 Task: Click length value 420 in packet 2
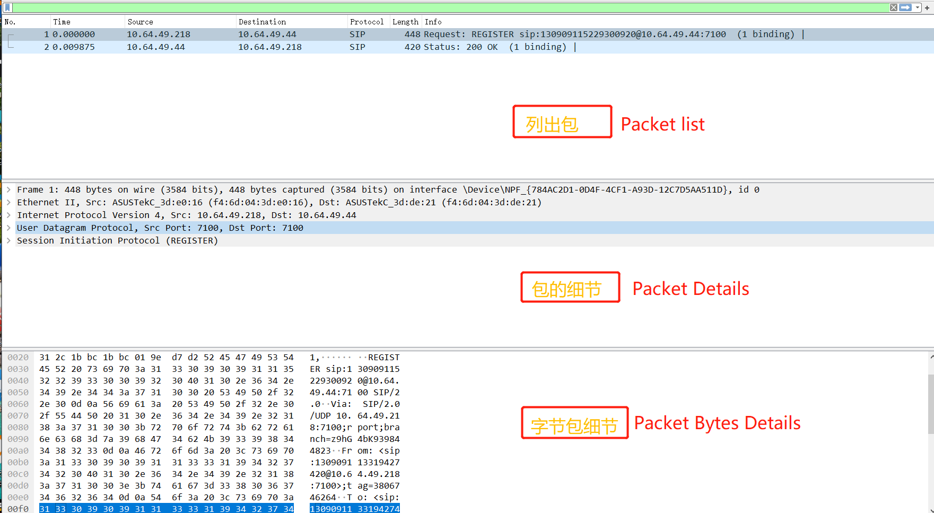point(412,47)
